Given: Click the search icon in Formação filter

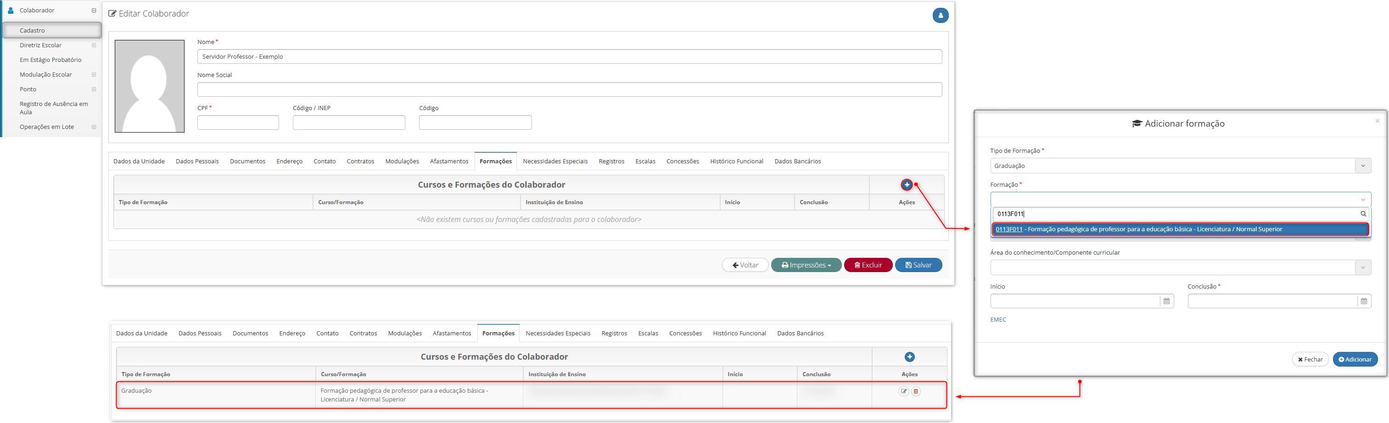Looking at the screenshot, I should (x=1363, y=214).
